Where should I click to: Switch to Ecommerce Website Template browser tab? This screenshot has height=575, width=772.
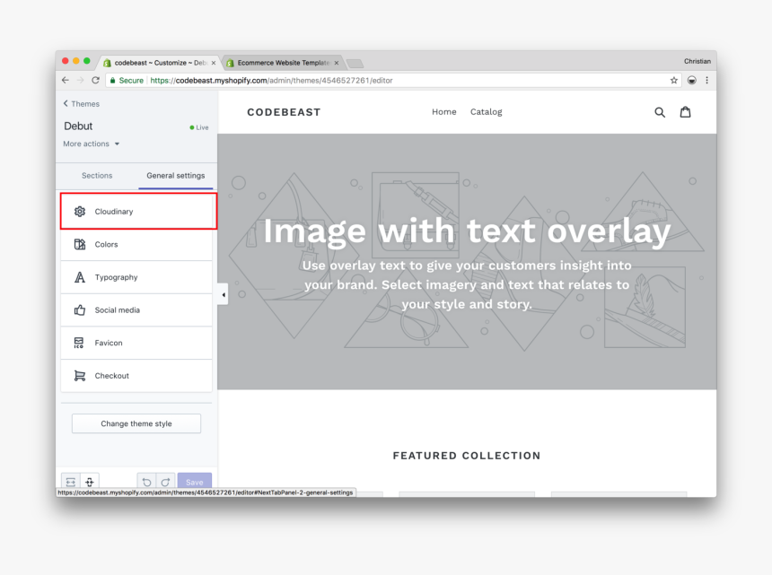(x=283, y=63)
